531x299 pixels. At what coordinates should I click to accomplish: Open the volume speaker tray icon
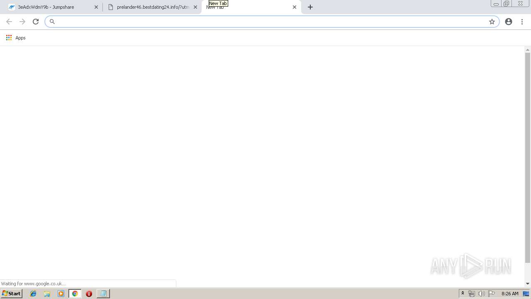[481, 294]
